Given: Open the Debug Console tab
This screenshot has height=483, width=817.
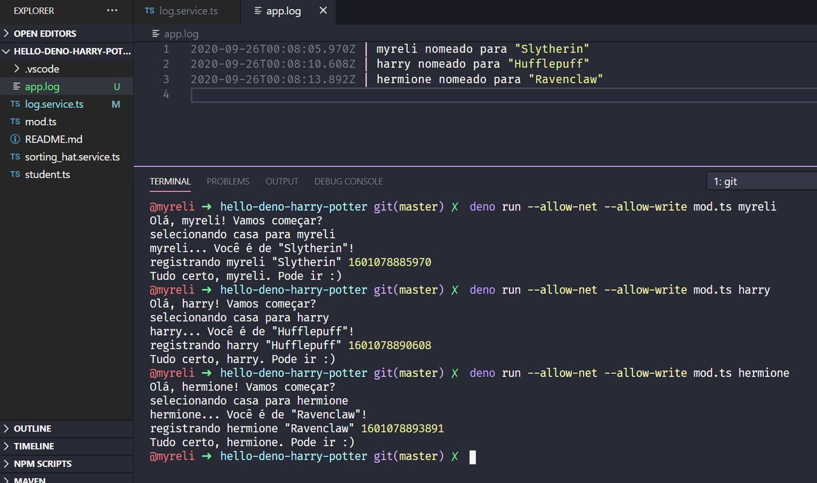Looking at the screenshot, I should [348, 181].
